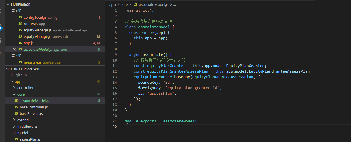Open equityManage.js under app\service
Image resolution: width=351 pixels, height=142 pixels.
[37, 36]
